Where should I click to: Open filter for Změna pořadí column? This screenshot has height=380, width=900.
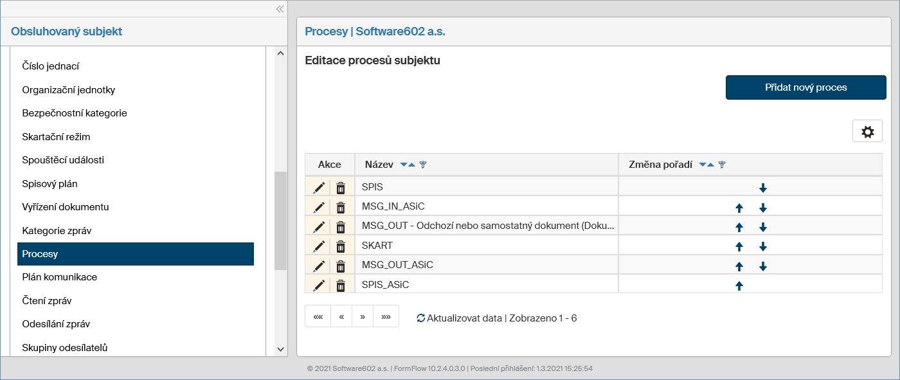point(722,165)
